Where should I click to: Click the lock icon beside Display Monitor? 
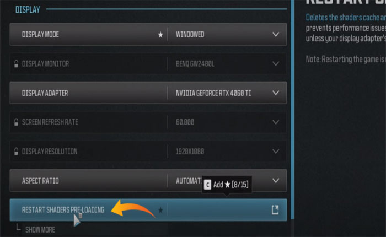(16, 64)
